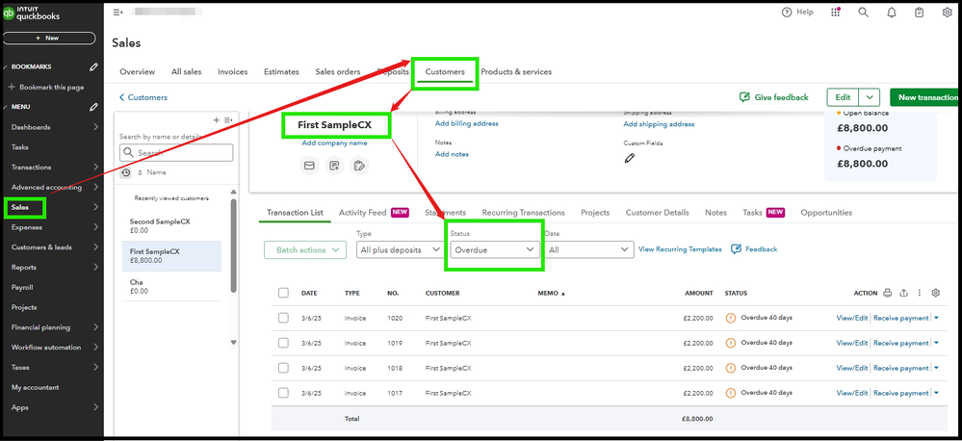
Task: Open the Products & services tab
Action: (x=516, y=72)
